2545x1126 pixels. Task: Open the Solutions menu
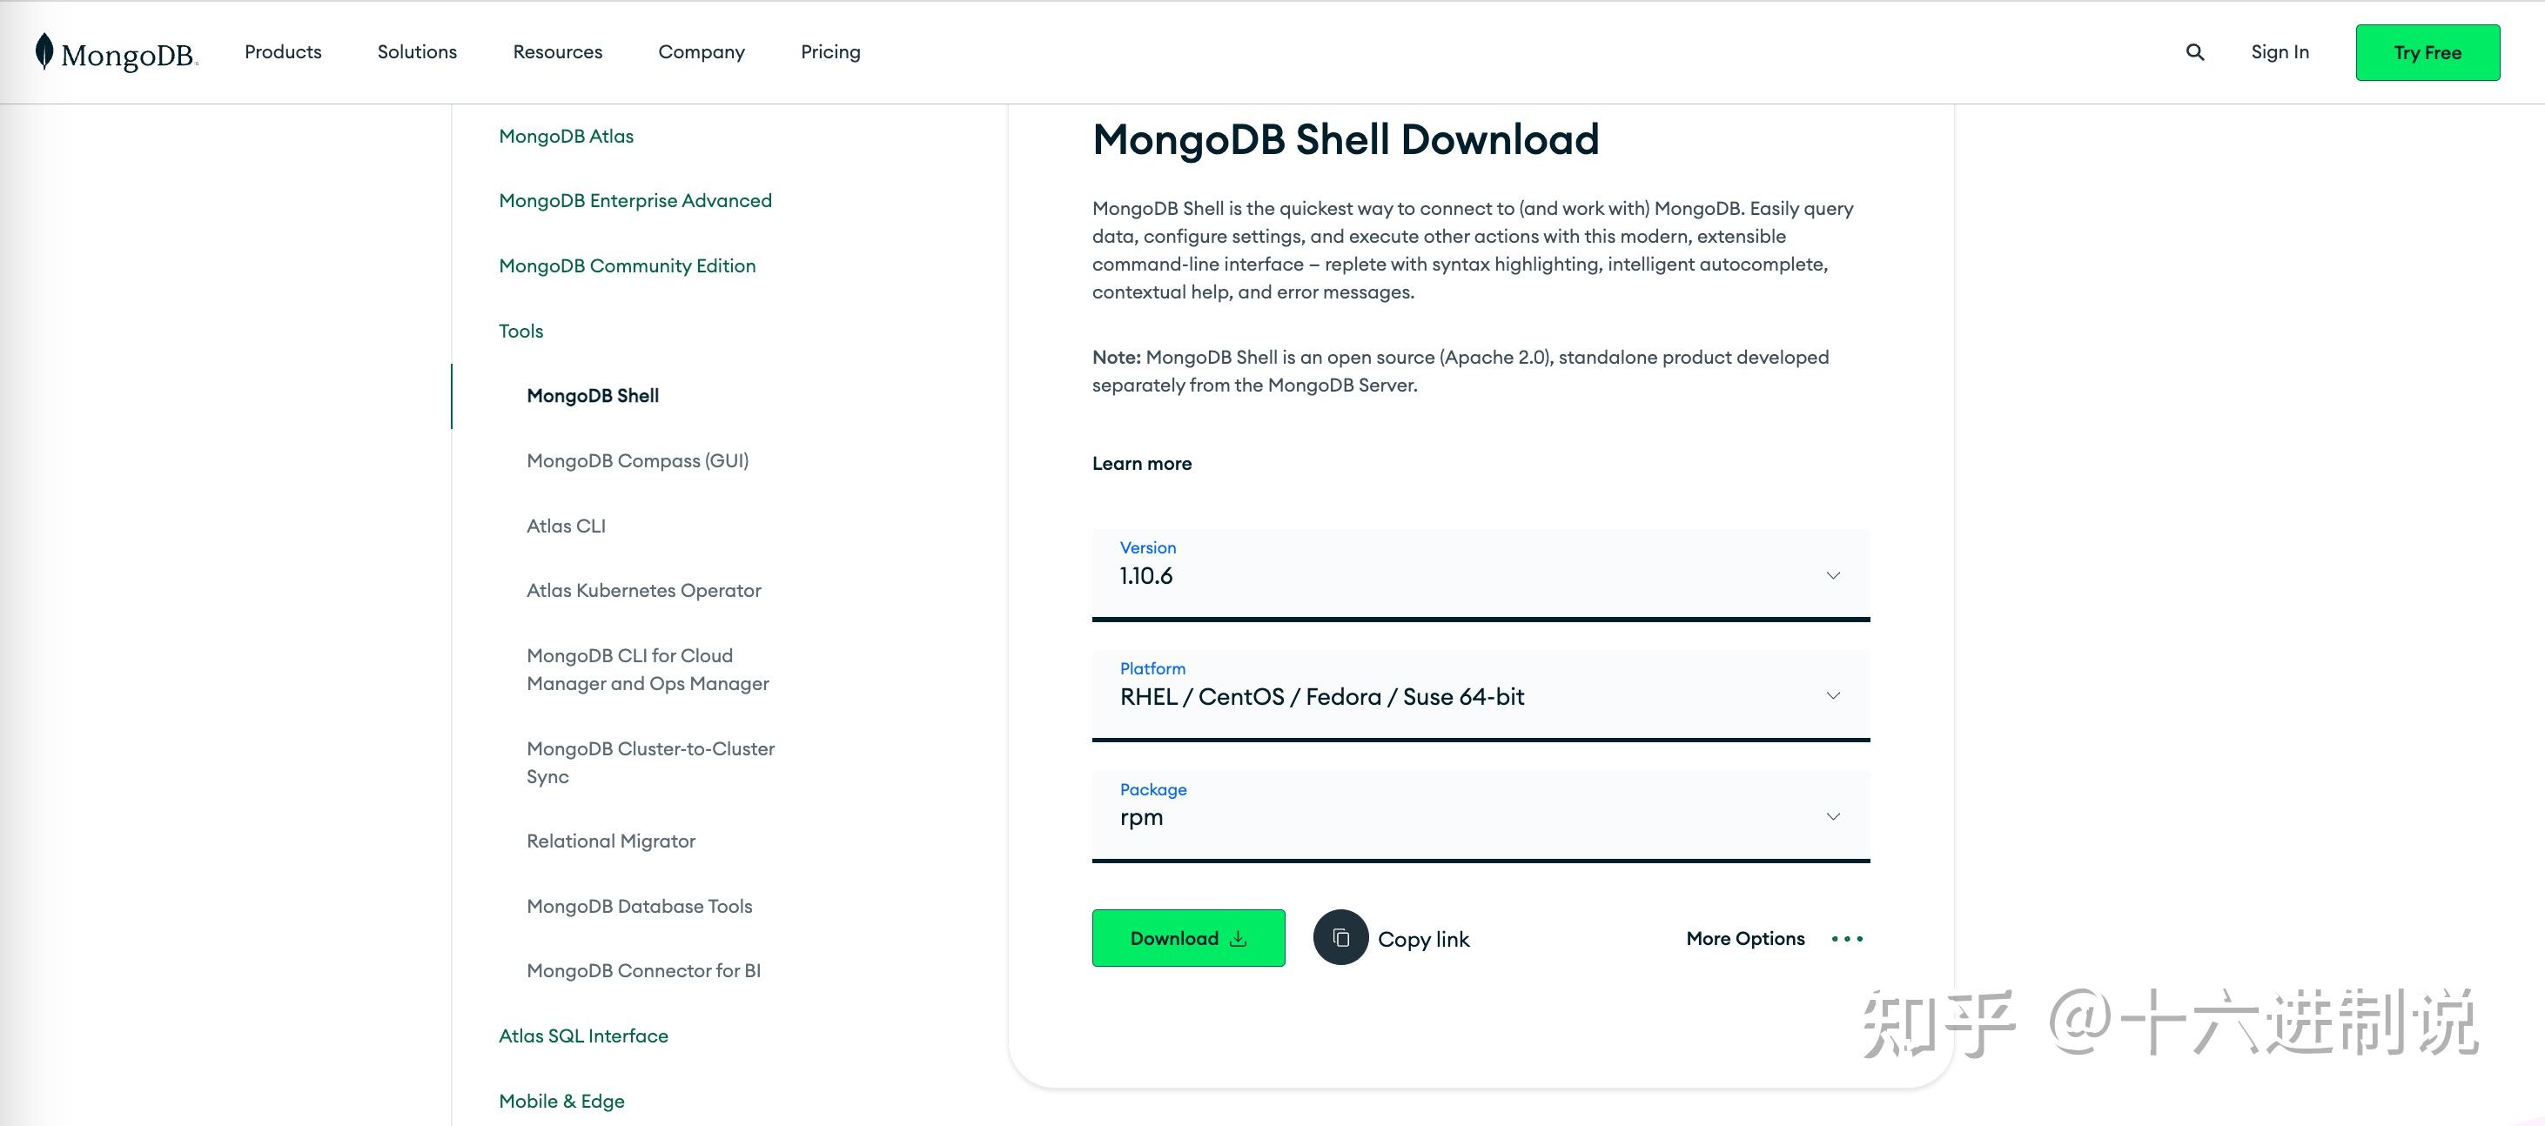417,51
